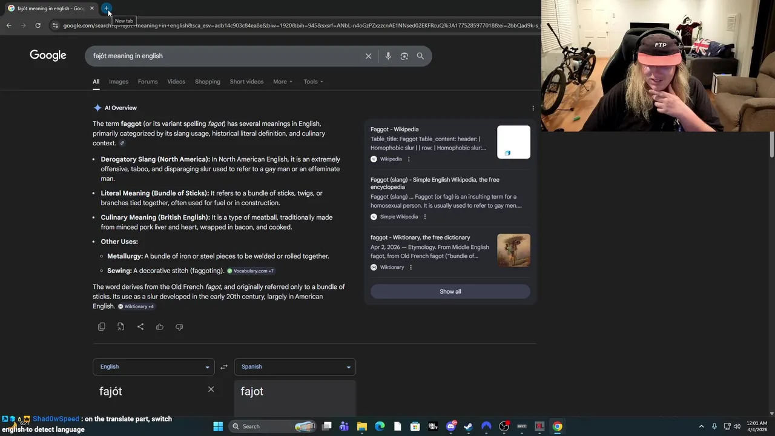Give thumbs up to AI Overview
Screen dimensions: 775x436
click(x=160, y=327)
